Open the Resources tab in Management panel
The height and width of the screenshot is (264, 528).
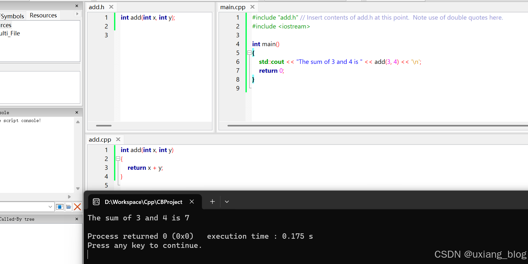pyautogui.click(x=43, y=15)
